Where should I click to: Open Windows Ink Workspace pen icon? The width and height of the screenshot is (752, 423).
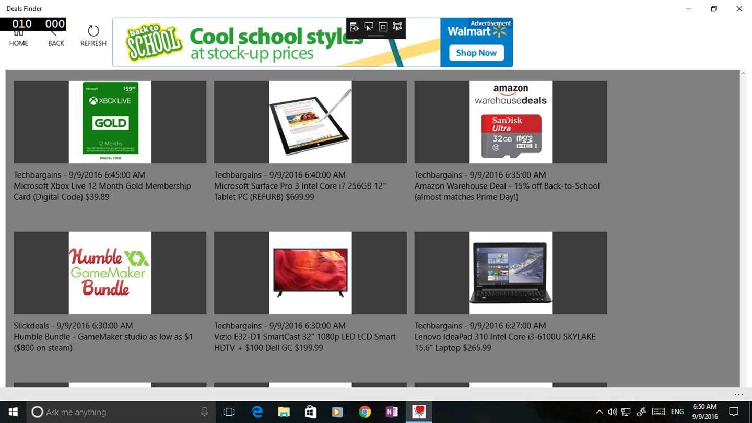641,412
